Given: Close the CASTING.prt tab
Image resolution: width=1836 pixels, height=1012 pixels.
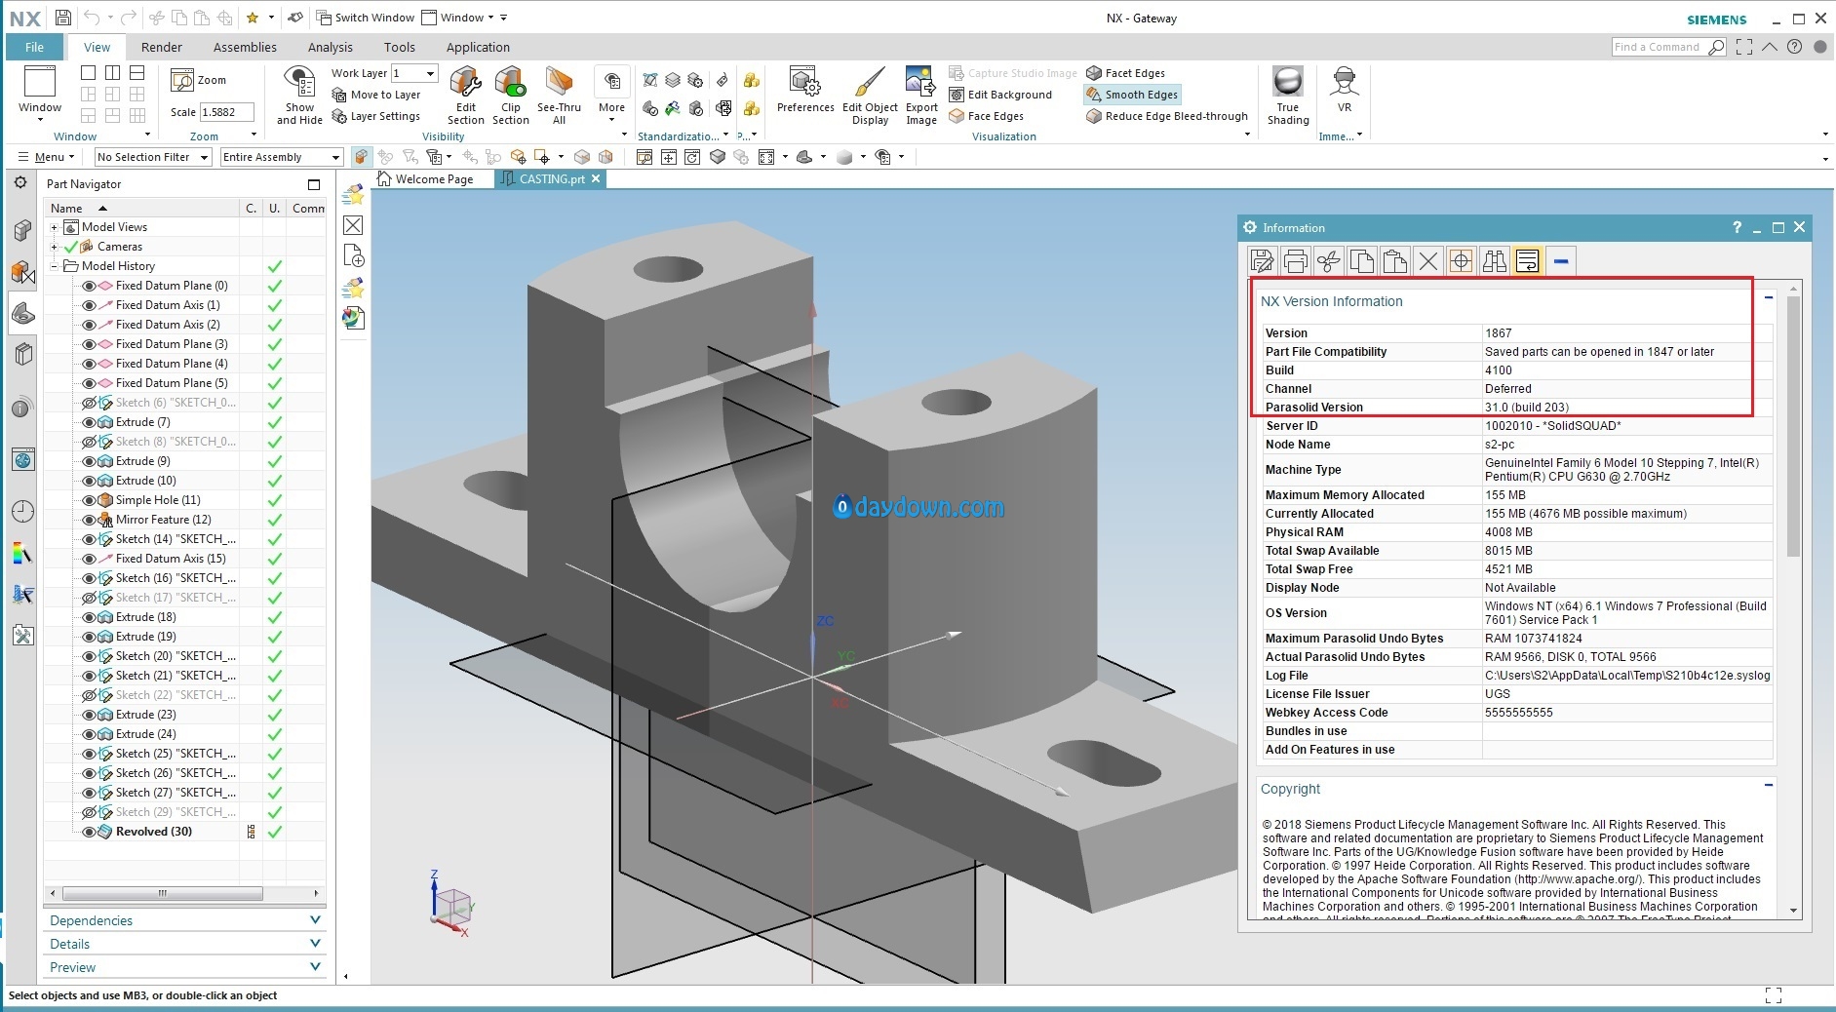Looking at the screenshot, I should pyautogui.click(x=596, y=178).
